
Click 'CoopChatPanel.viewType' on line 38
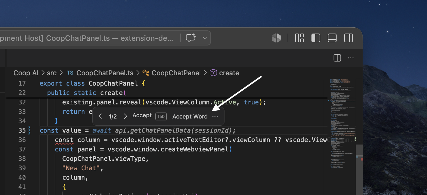point(104,159)
